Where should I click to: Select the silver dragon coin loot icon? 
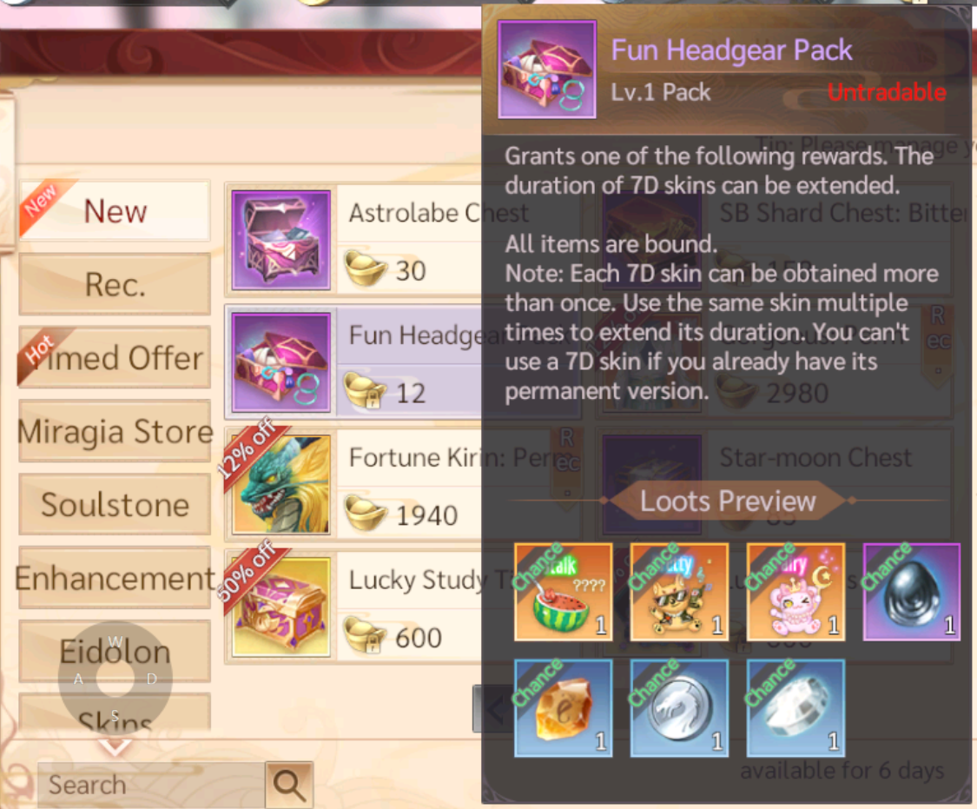click(679, 708)
